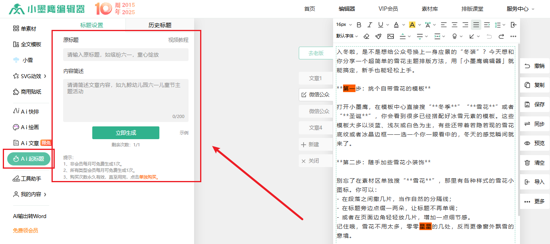Click the side margins icon

437,36
